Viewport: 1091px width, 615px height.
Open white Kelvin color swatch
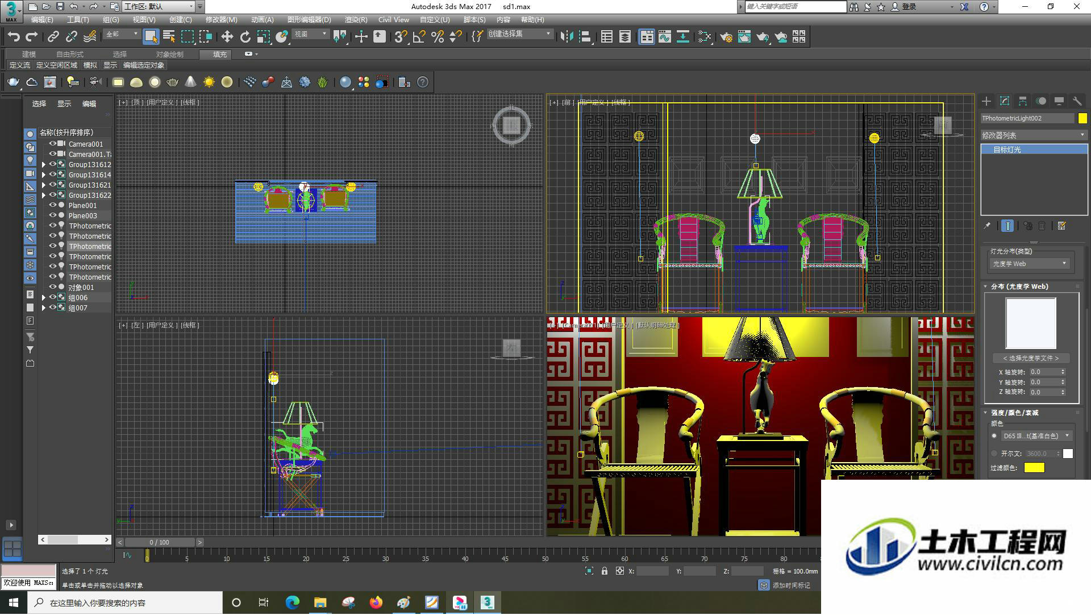tap(1068, 454)
